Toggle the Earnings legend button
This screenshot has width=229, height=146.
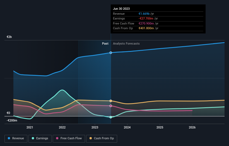point(40,138)
